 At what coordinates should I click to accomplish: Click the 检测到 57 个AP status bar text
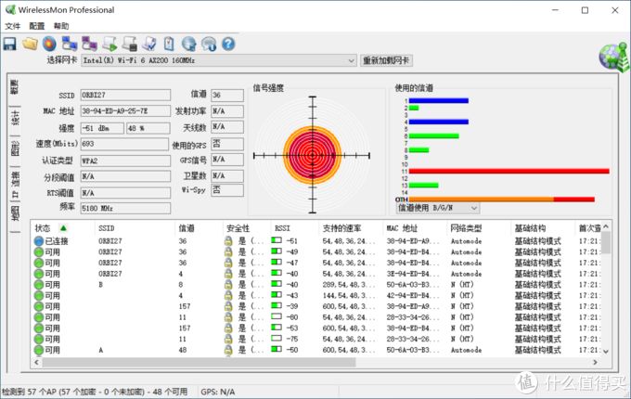pos(95,392)
